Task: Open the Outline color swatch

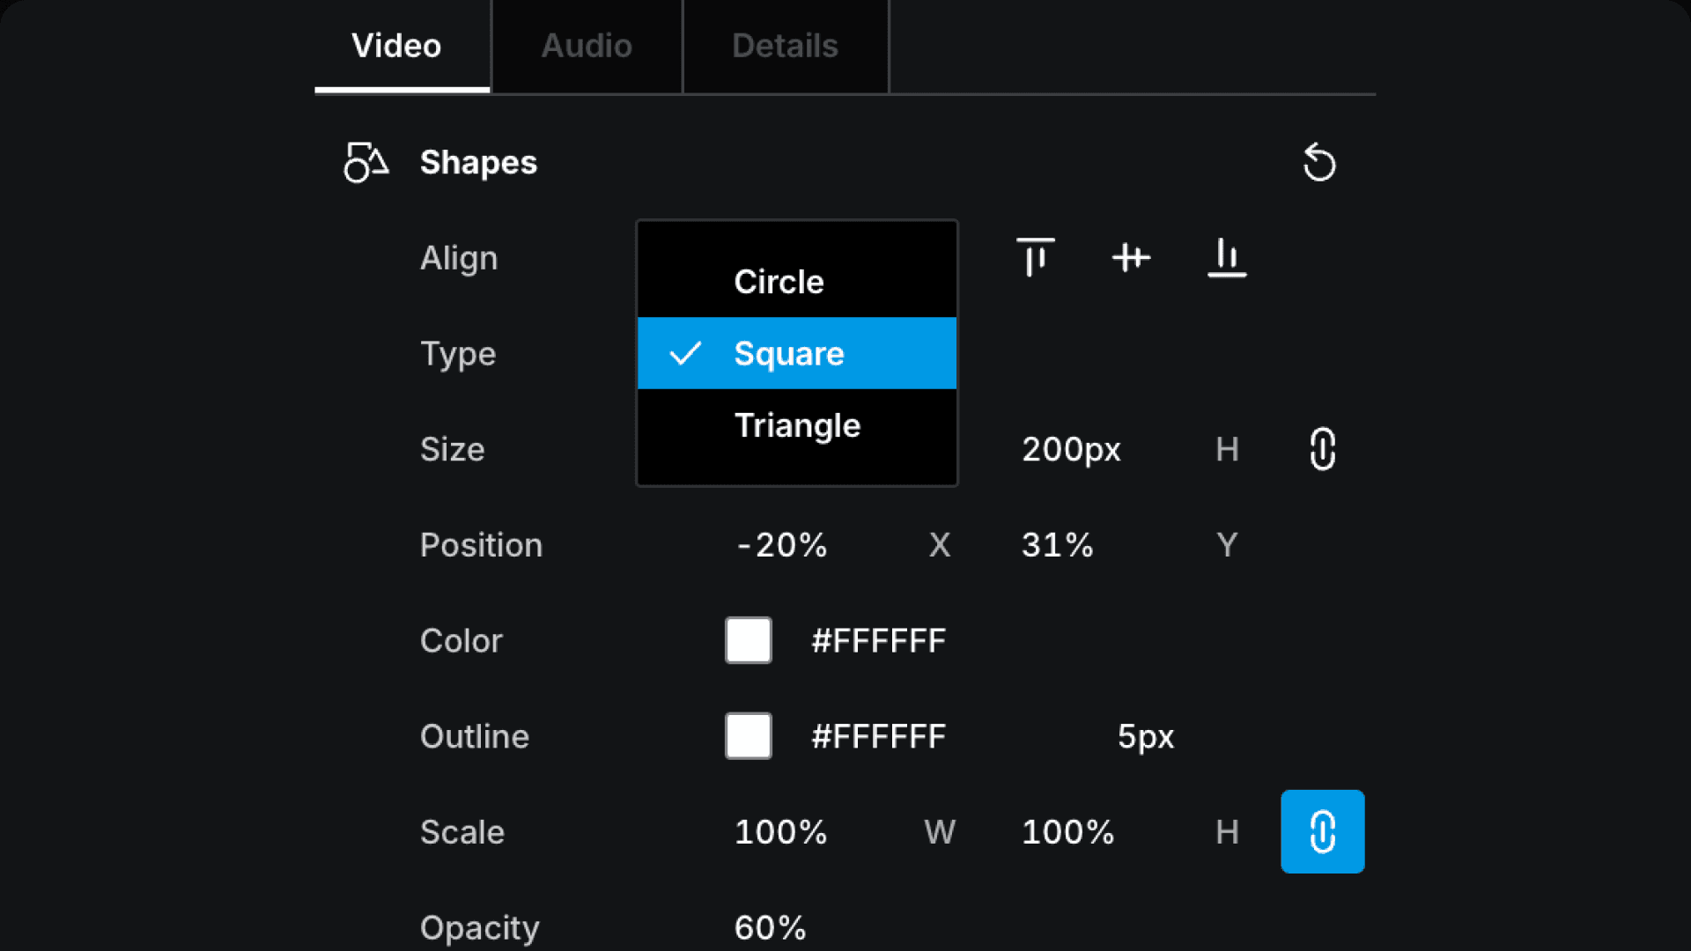Action: tap(749, 736)
